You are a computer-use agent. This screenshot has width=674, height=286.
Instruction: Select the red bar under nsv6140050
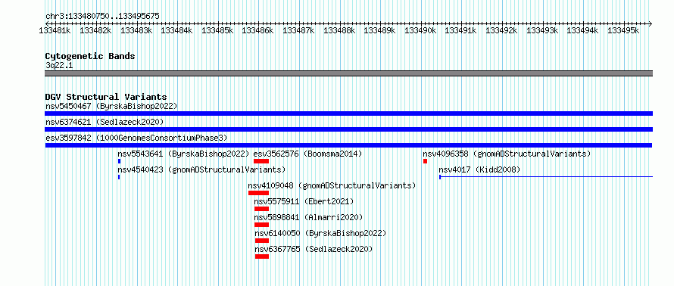(x=262, y=241)
